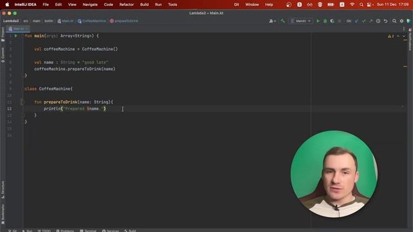
Task: Open the Terminal tool window in bottom bar
Action: [x=88, y=231]
